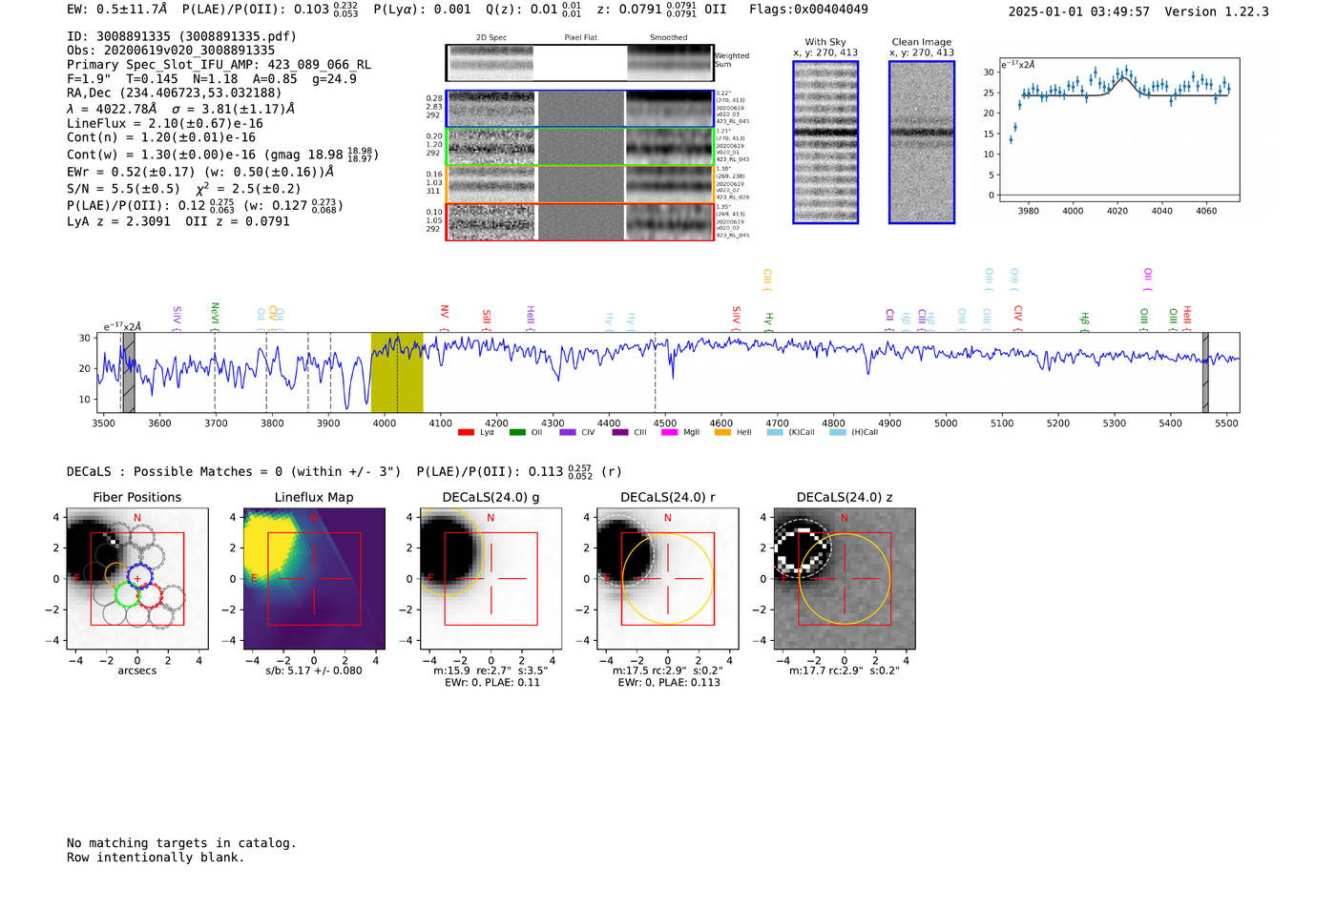Click the DECaLS Possible Matches = 0 heading
Viewport: 1336px width, 909px height.
click(234, 472)
